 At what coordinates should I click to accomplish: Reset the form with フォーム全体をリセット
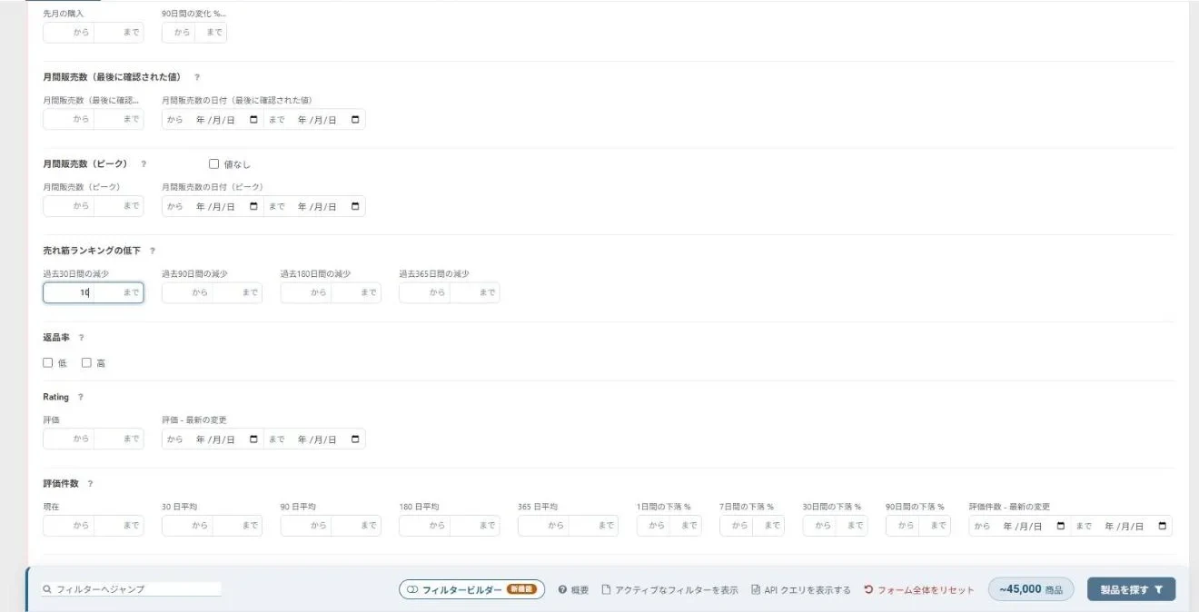point(918,590)
